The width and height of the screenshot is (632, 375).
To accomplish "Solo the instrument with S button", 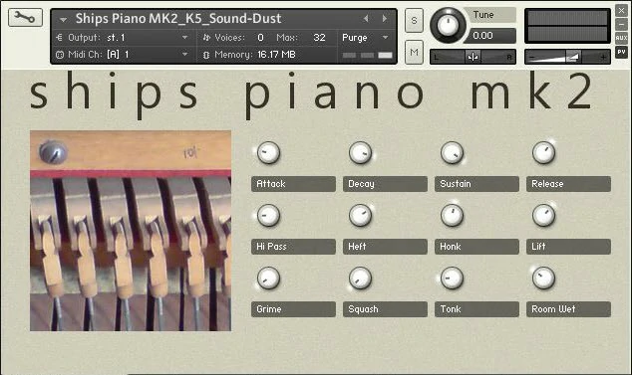I will click(414, 20).
